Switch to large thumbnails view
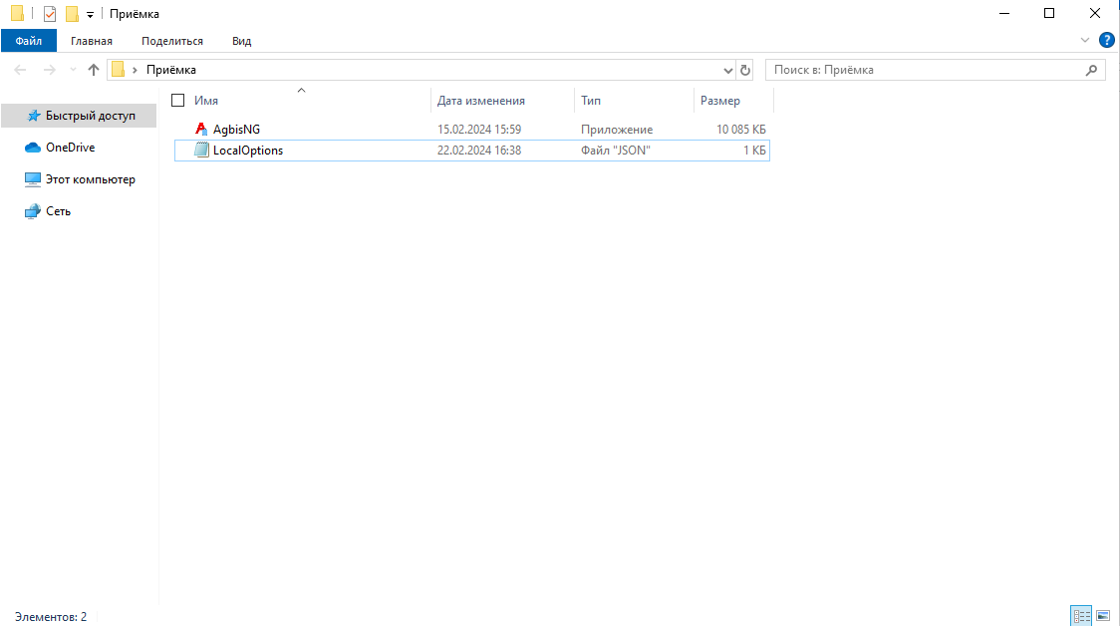This screenshot has height=626, width=1120. [1103, 616]
